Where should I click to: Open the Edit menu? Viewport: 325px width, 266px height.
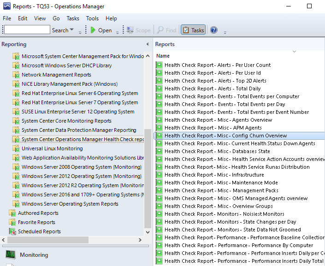[23, 18]
